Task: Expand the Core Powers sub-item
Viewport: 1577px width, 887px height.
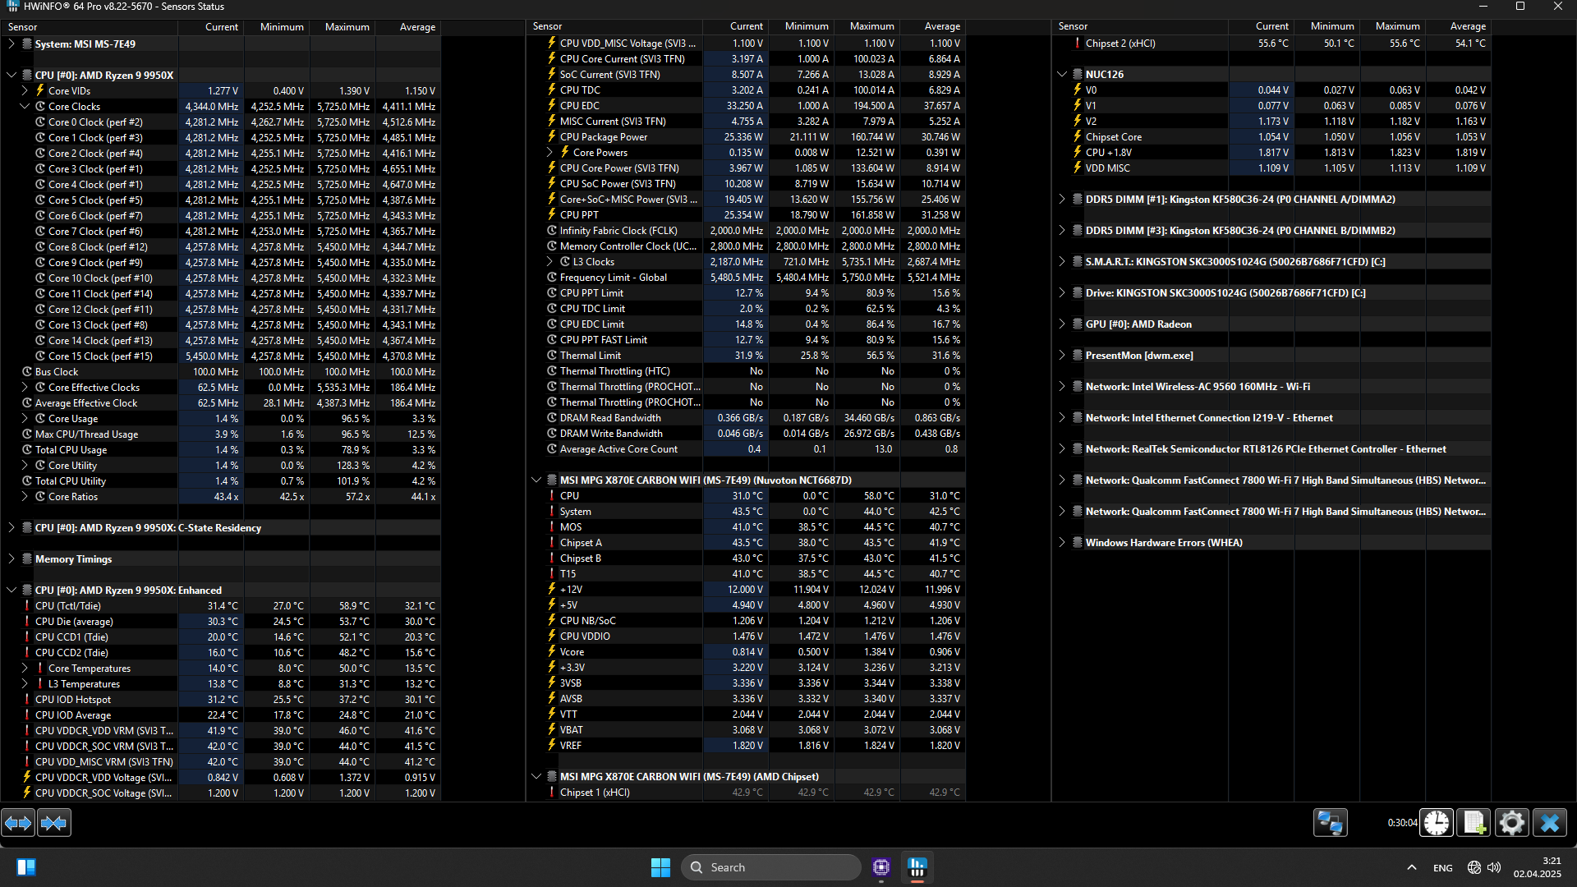Action: coord(549,153)
